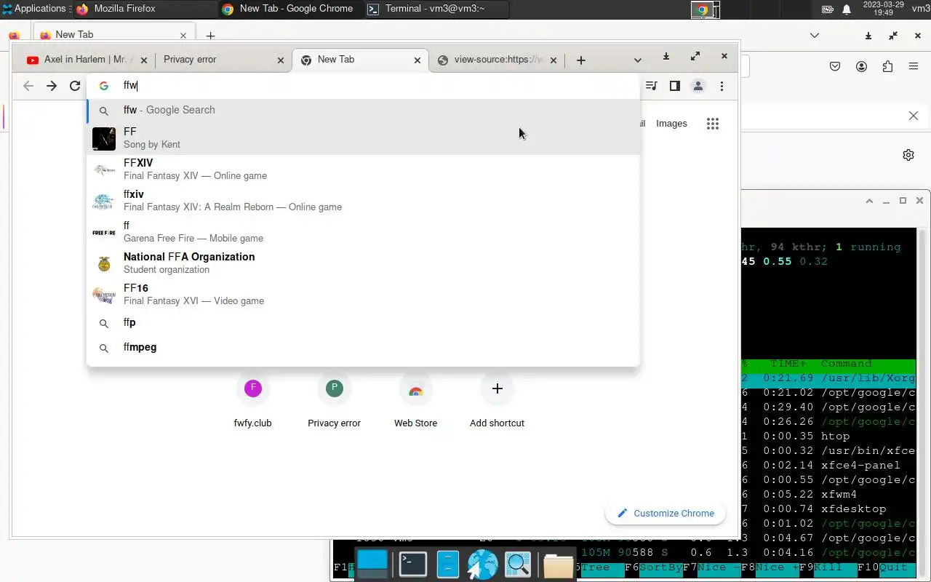Screen dimensions: 931x582
Task: Reload the Chrome page
Action: click(x=75, y=86)
